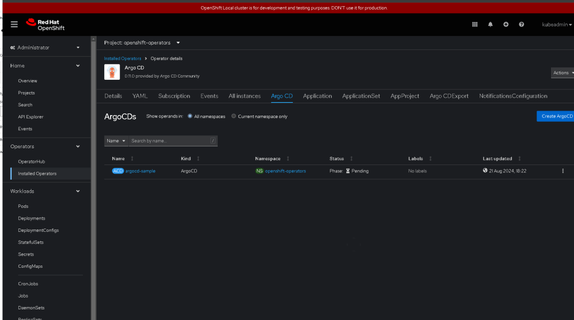Screen dimensions: 574x320
Task: Switch to the ApplicationSet tab
Action: click(361, 96)
